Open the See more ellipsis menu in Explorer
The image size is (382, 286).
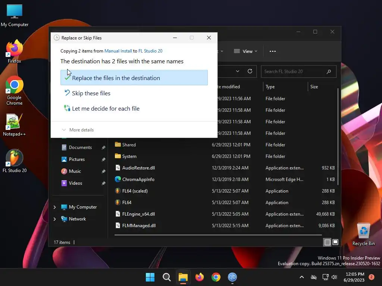click(273, 51)
